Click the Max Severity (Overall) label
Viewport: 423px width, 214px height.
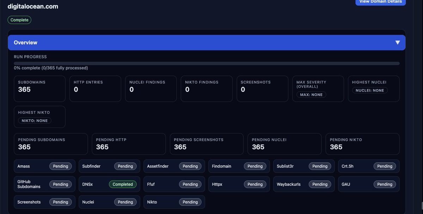(x=311, y=84)
